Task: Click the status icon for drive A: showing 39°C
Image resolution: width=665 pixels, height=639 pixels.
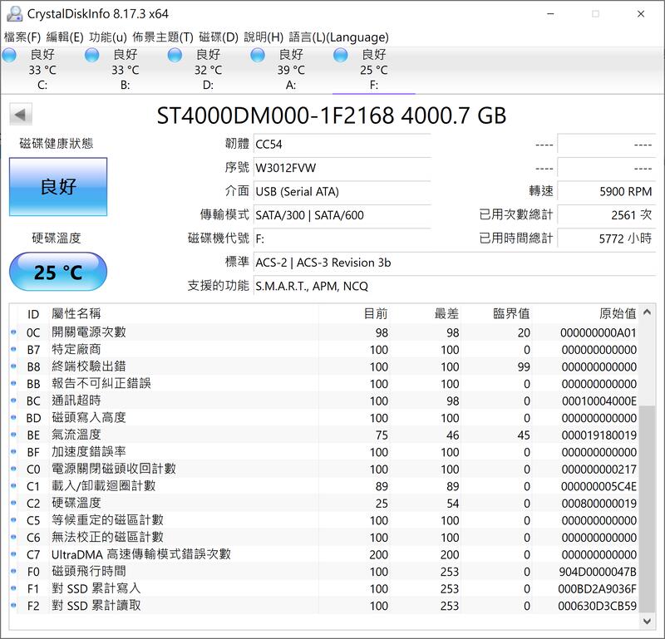Action: point(258,55)
